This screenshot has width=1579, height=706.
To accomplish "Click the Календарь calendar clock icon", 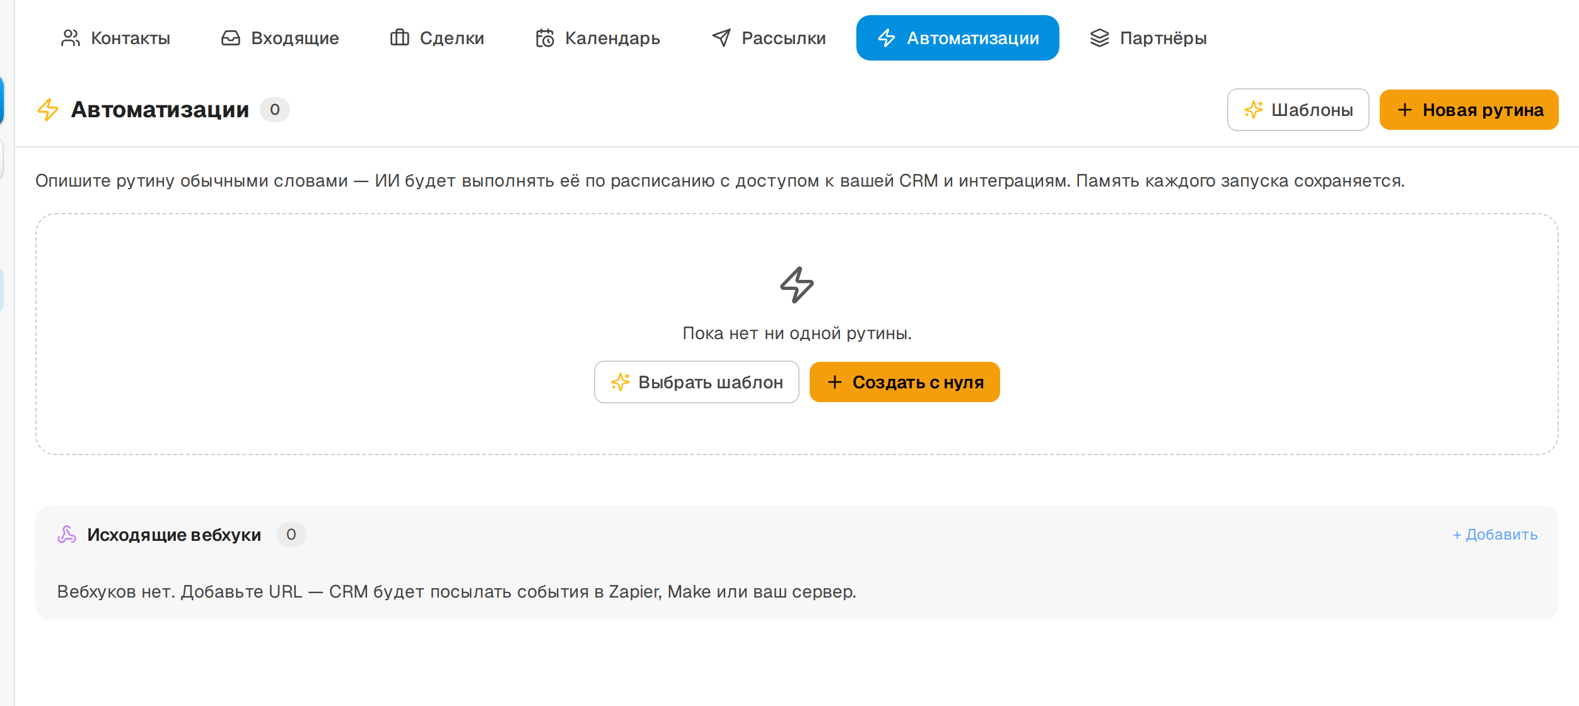I will pyautogui.click(x=545, y=38).
